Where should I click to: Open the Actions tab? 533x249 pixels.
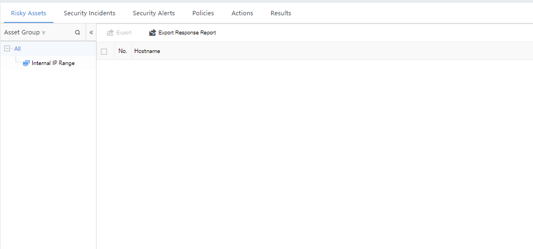click(x=242, y=13)
